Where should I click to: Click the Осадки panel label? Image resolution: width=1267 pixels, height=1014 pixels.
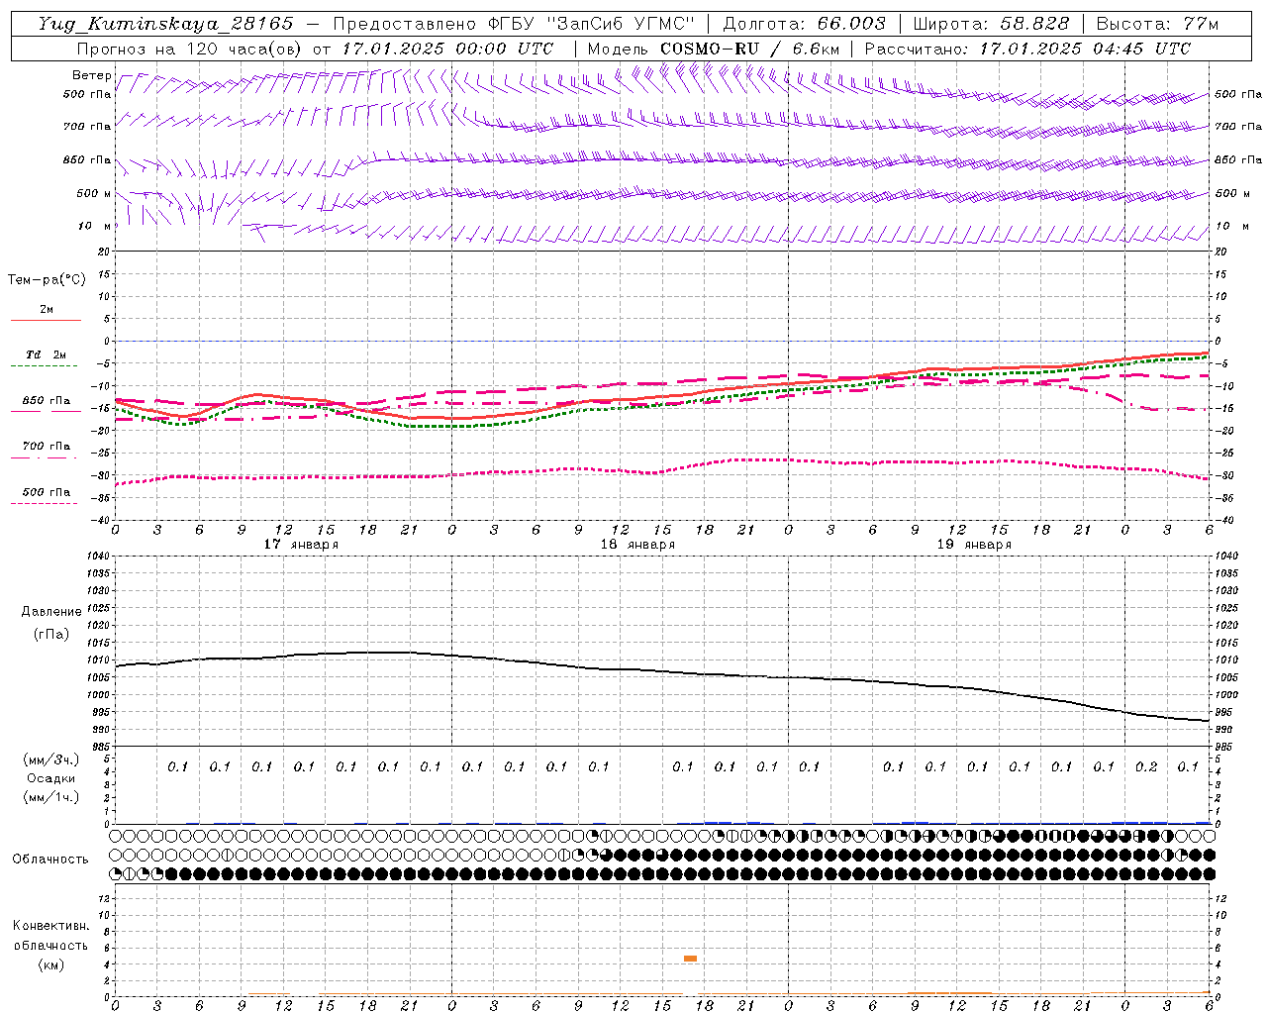coord(51,778)
